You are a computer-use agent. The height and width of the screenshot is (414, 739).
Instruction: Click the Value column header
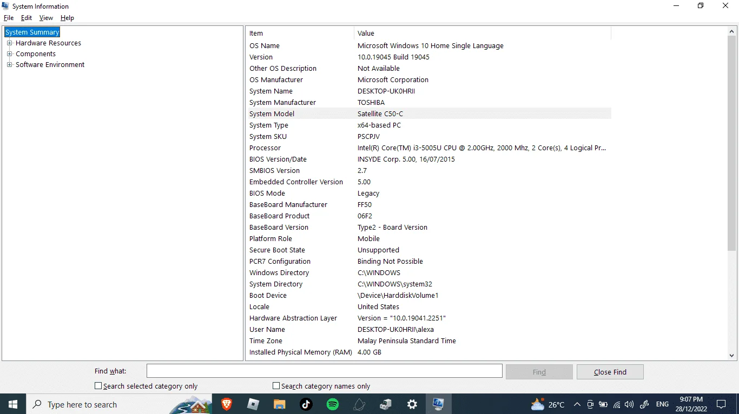(483, 34)
